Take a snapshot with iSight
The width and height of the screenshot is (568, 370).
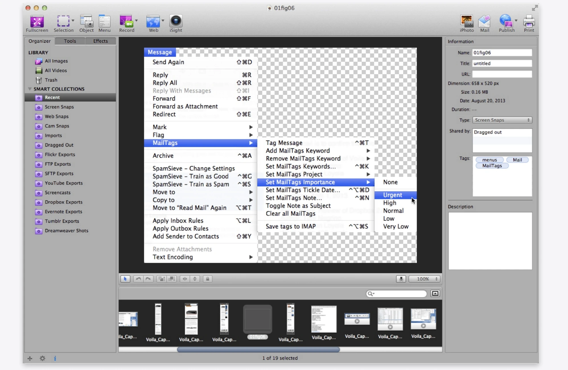click(x=176, y=24)
